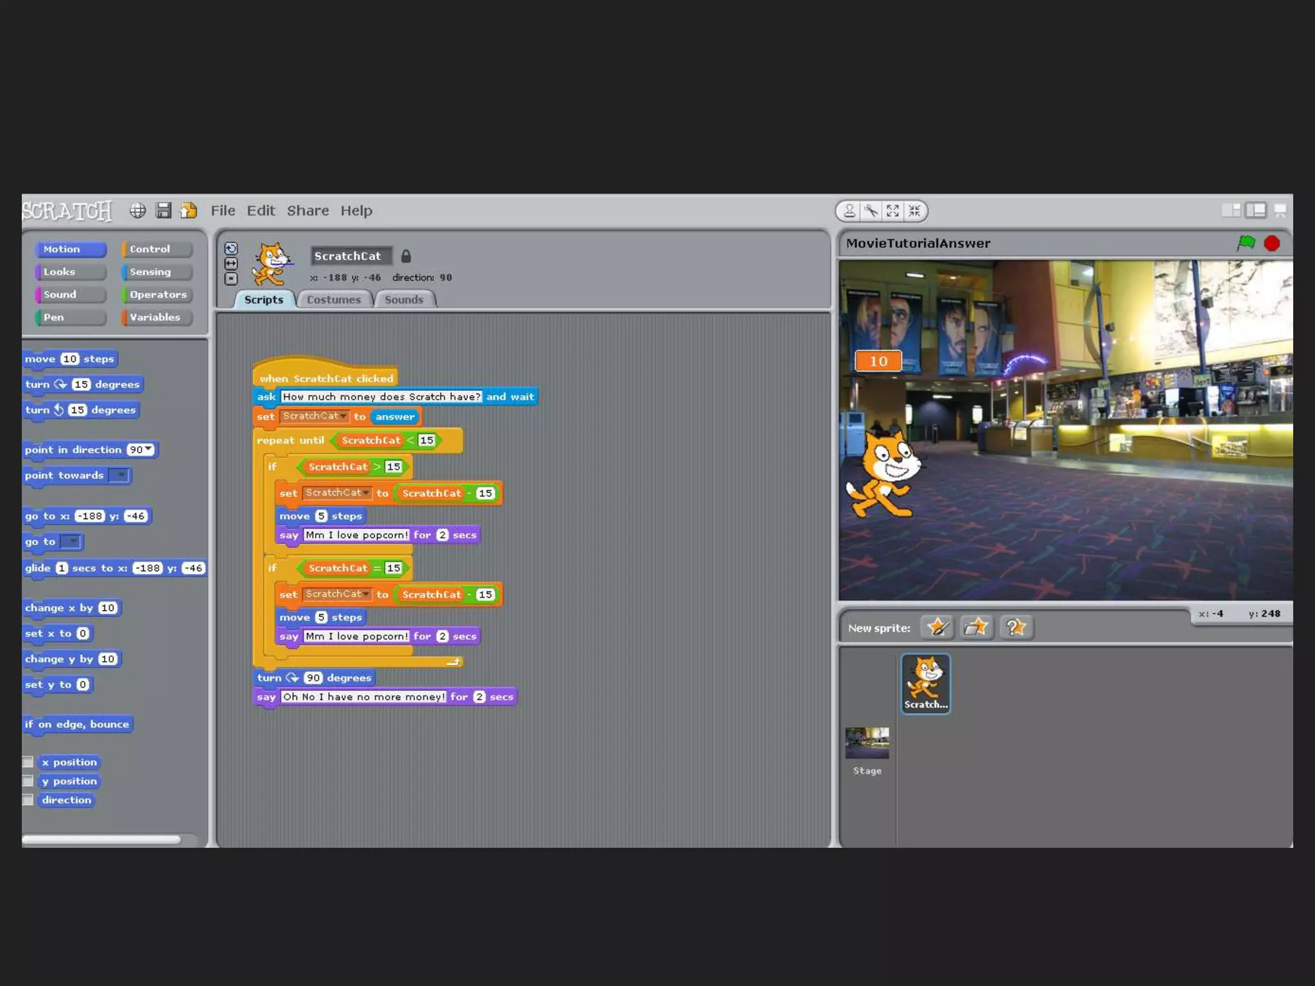Open the File menu
Image resolution: width=1315 pixels, height=986 pixels.
click(223, 211)
